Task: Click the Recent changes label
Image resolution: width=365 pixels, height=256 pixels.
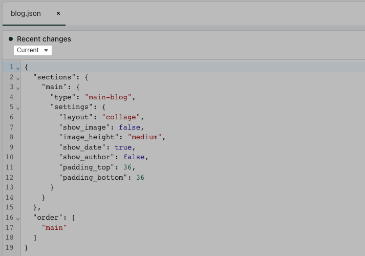Action: [x=44, y=39]
